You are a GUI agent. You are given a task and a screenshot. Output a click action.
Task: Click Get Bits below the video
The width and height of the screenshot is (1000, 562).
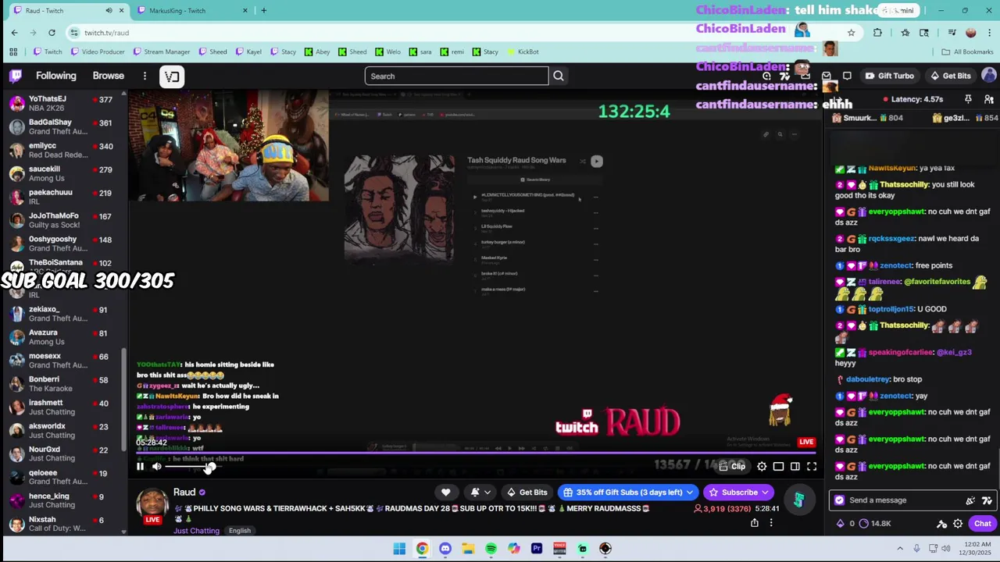click(527, 492)
